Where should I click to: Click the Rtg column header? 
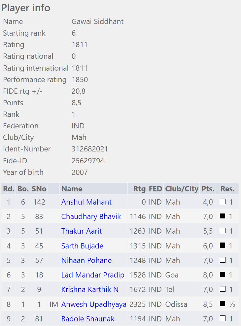click(x=139, y=189)
